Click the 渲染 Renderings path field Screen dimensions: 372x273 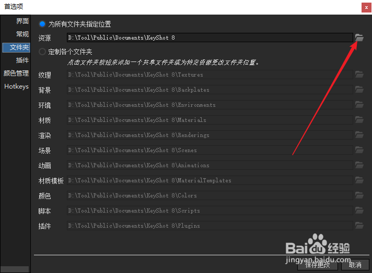tap(210, 135)
